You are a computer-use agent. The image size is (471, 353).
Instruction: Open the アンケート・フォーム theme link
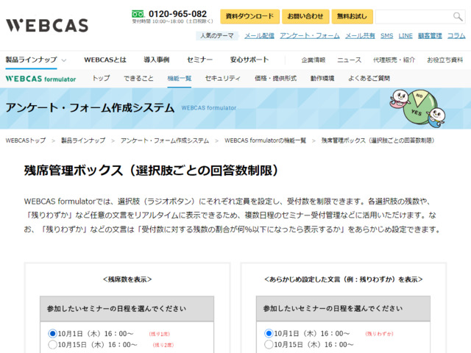coord(310,36)
